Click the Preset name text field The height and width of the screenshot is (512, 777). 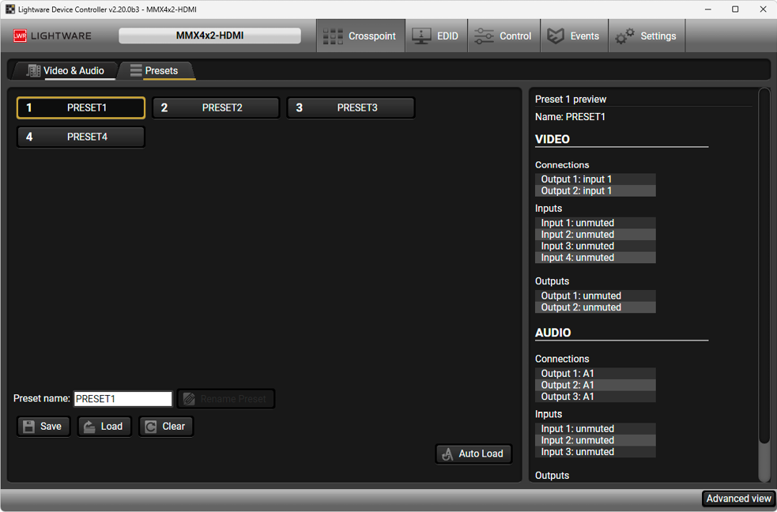click(x=123, y=399)
